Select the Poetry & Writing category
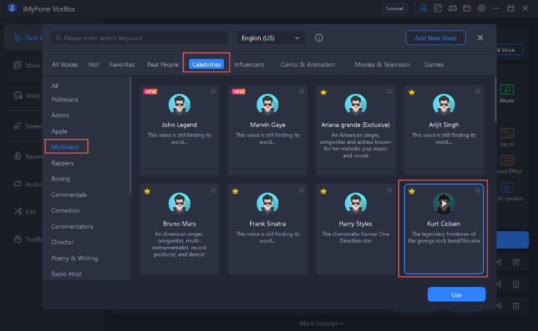The height and width of the screenshot is (331, 538). click(75, 258)
